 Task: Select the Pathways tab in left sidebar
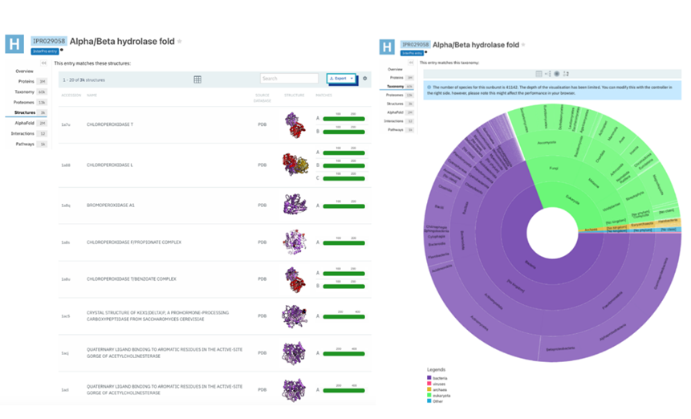[x=26, y=144]
